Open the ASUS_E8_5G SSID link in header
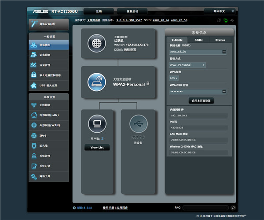 point(179,20)
